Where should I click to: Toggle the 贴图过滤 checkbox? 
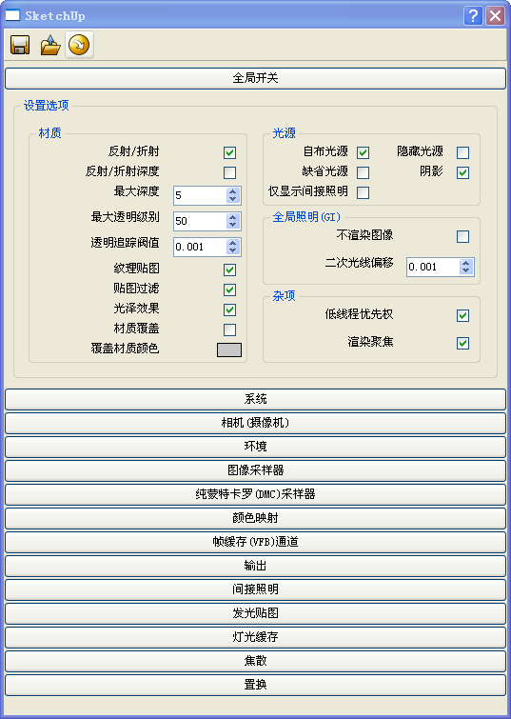click(229, 290)
